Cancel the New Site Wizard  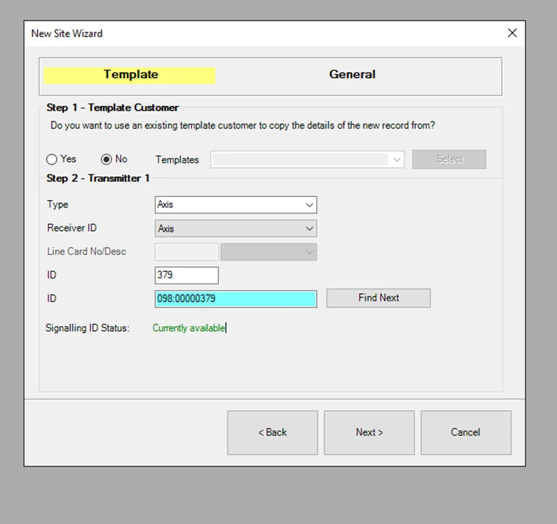[466, 432]
